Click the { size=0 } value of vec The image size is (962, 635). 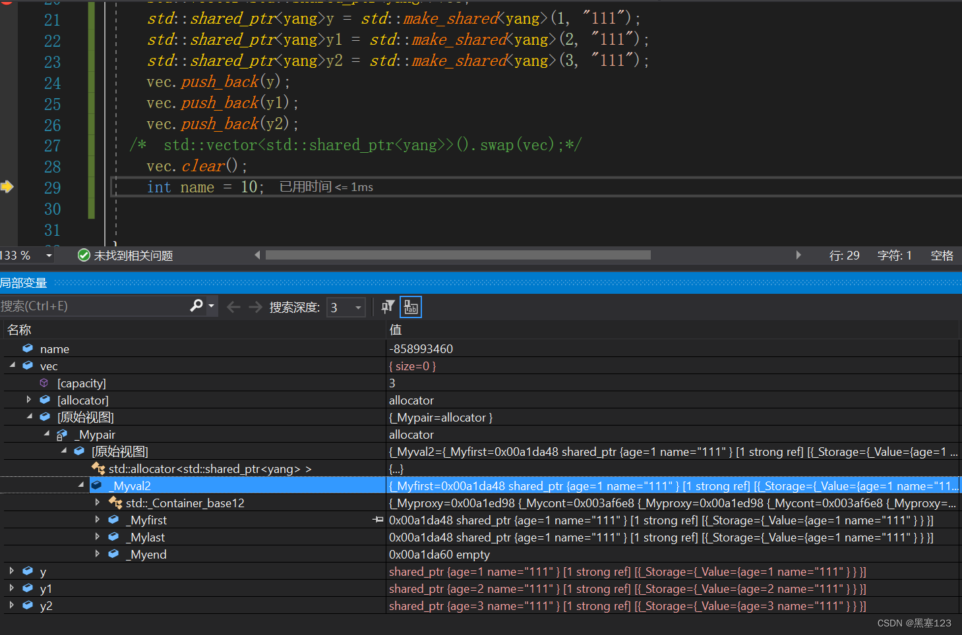pyautogui.click(x=413, y=366)
